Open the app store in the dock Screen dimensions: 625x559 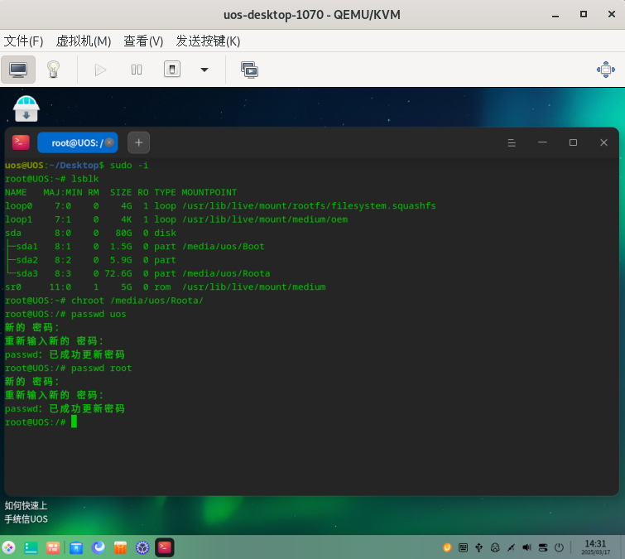pos(120,548)
